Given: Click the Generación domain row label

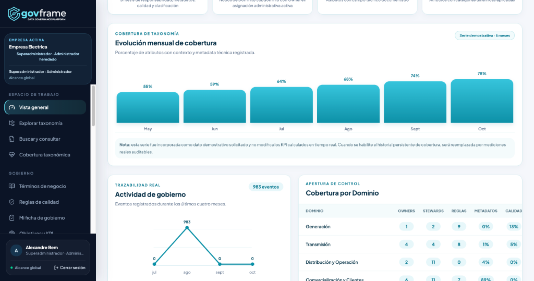Looking at the screenshot, I should click(x=318, y=226).
